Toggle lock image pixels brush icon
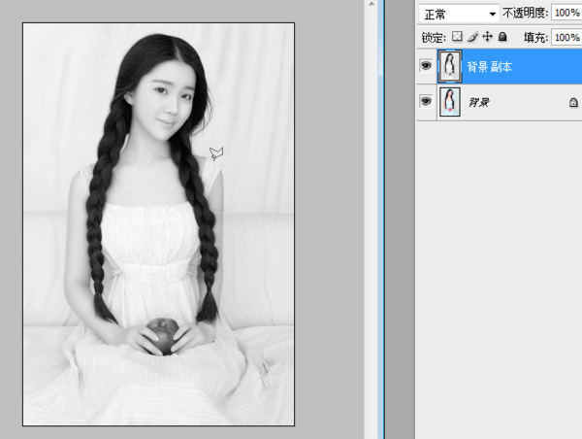Image resolution: width=582 pixels, height=439 pixels. click(472, 37)
